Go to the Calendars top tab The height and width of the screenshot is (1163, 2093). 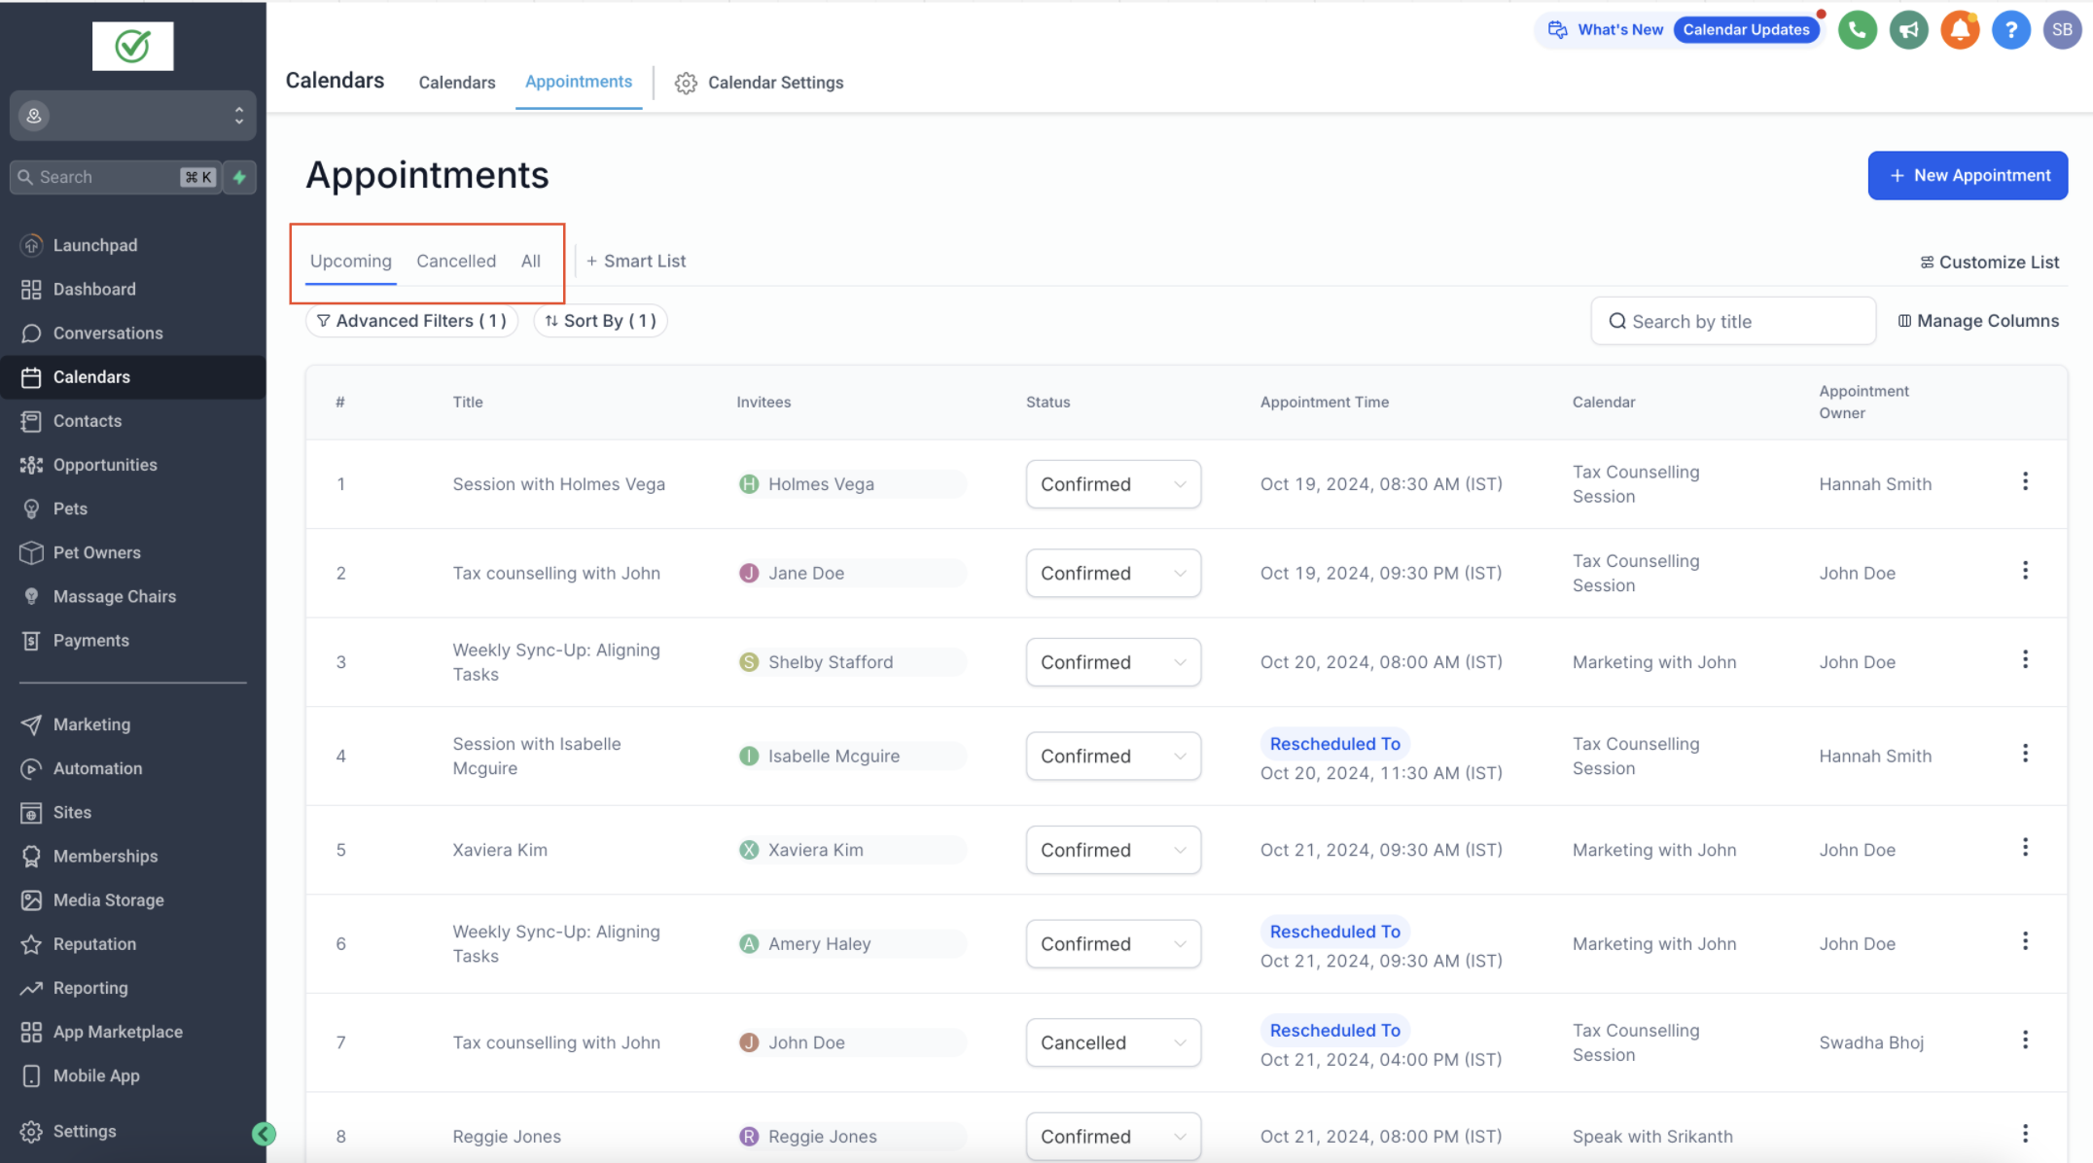[456, 83]
